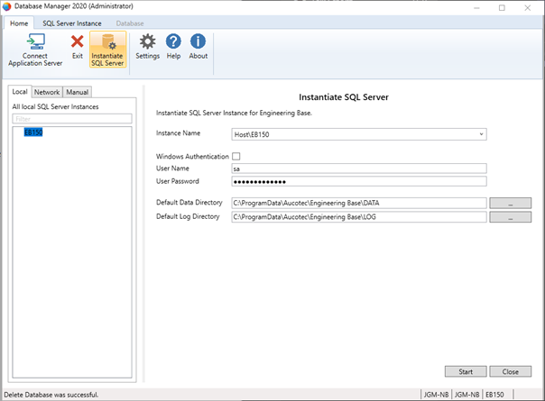
Task: Click the EB150 status bar entry
Action: click(494, 395)
